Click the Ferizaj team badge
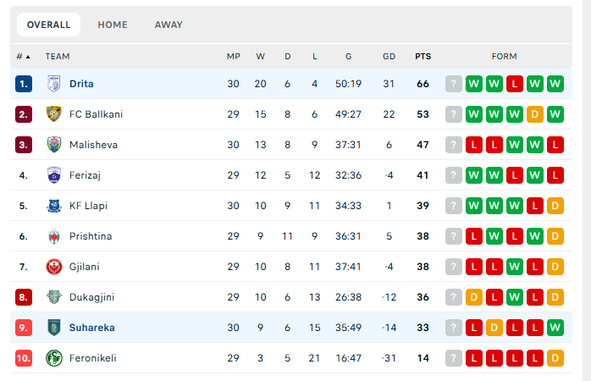The image size is (591, 381). [54, 175]
